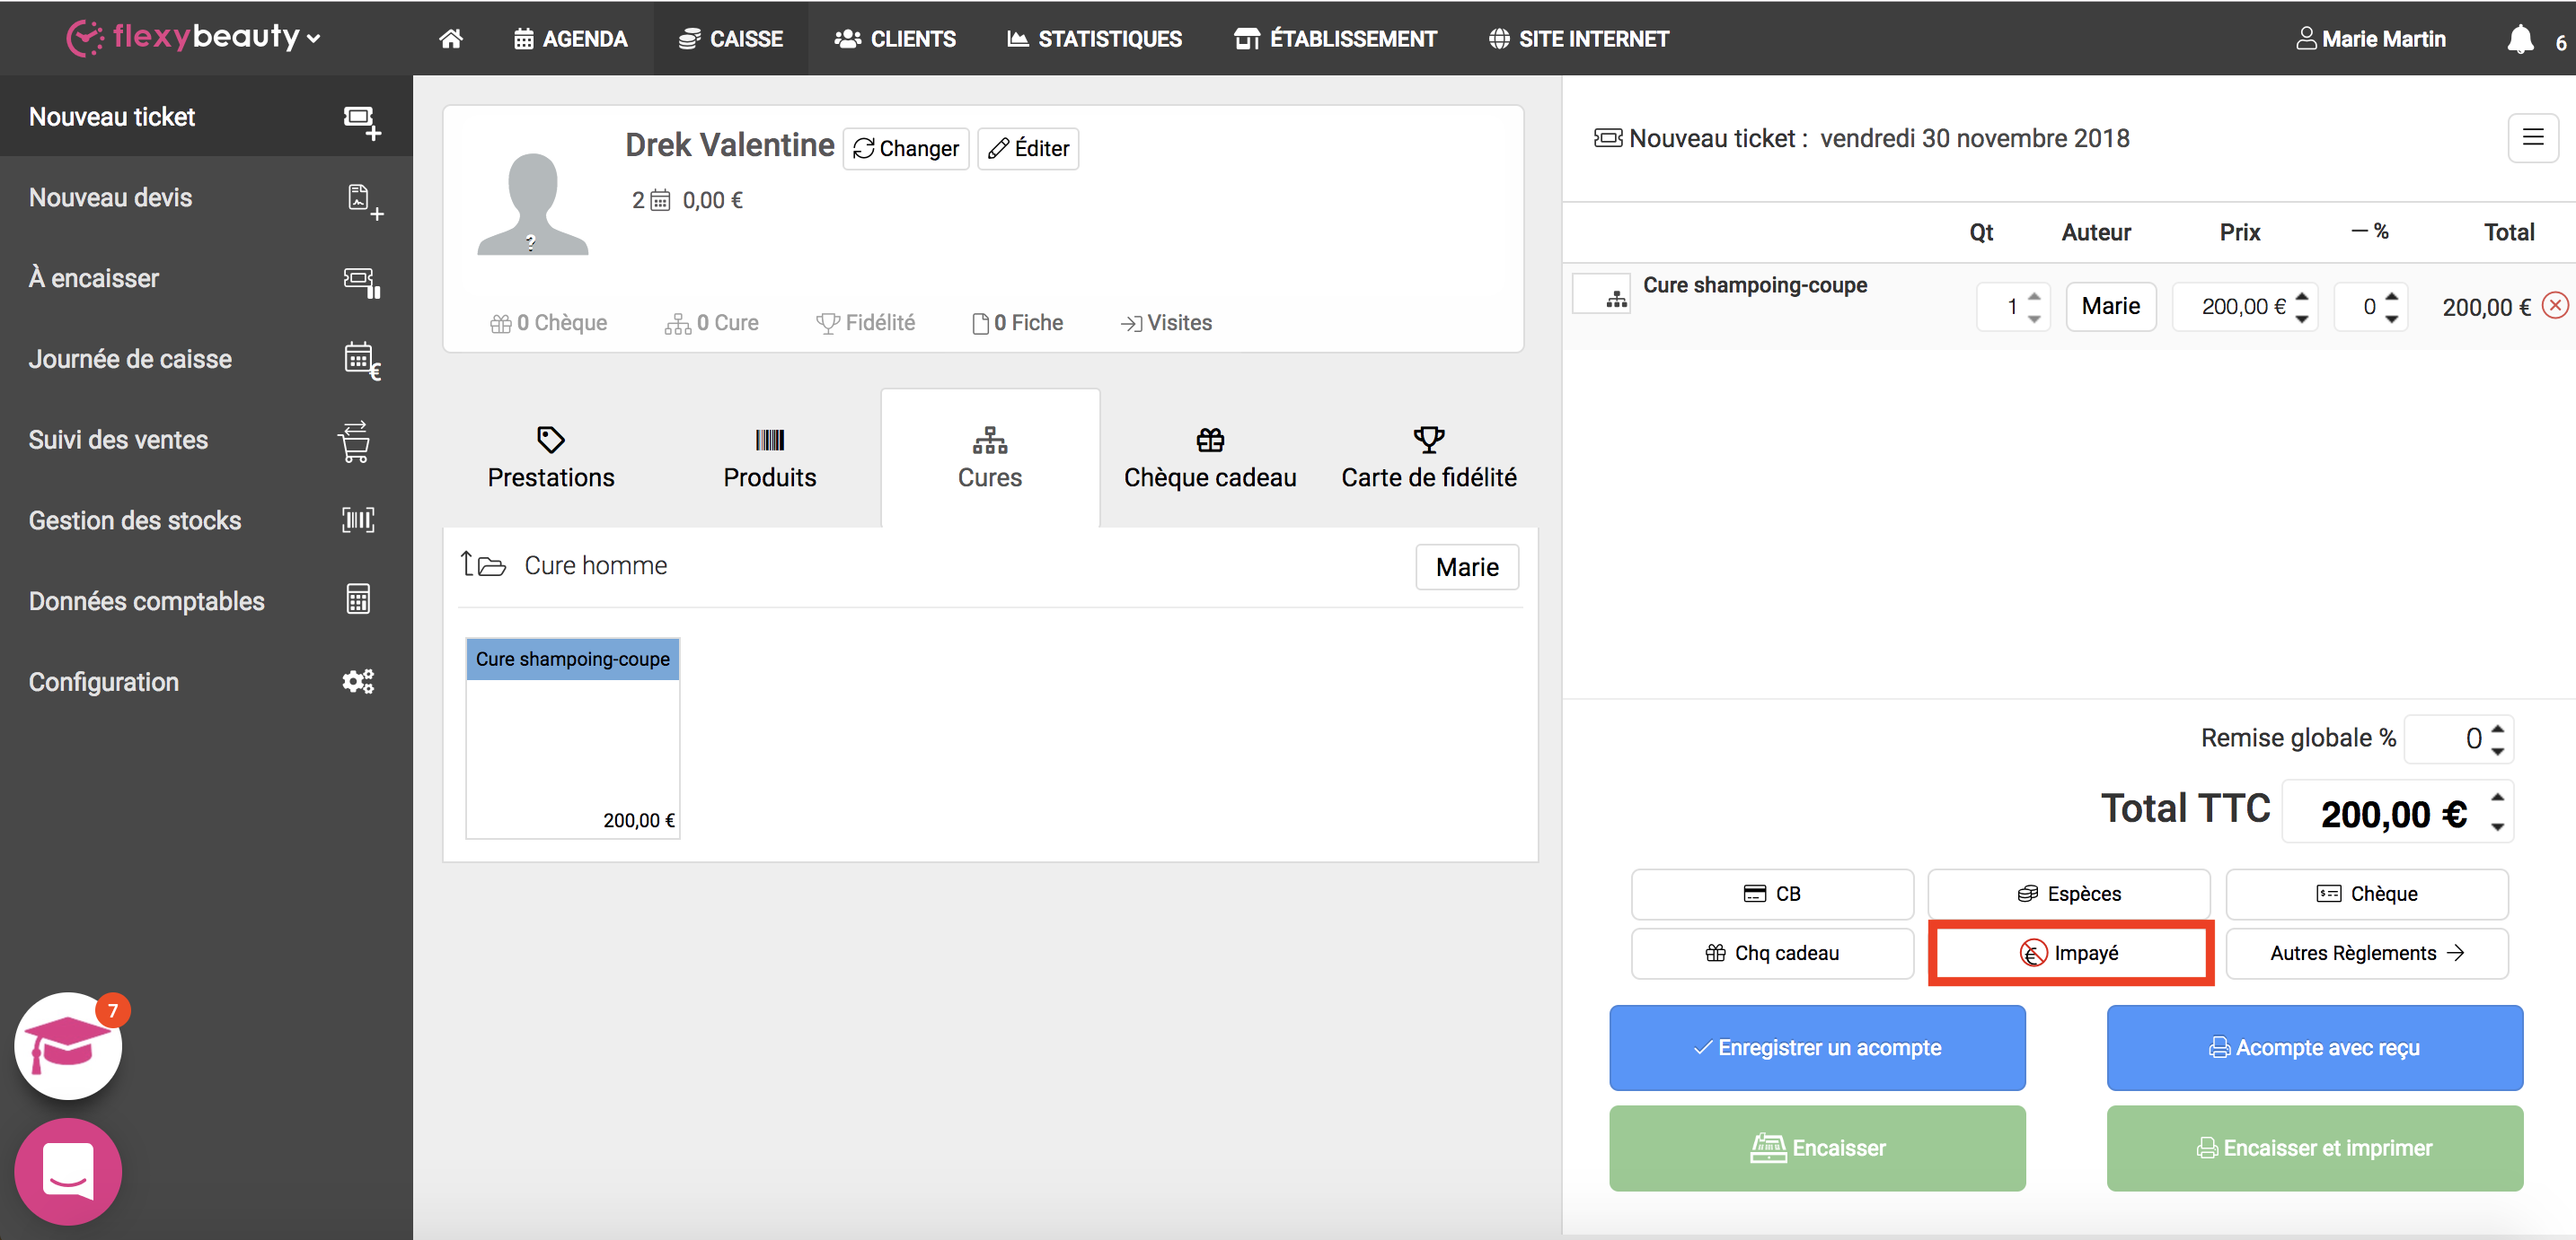This screenshot has height=1240, width=2576.
Task: Click the green Encaisser button
Action: pos(1817,1147)
